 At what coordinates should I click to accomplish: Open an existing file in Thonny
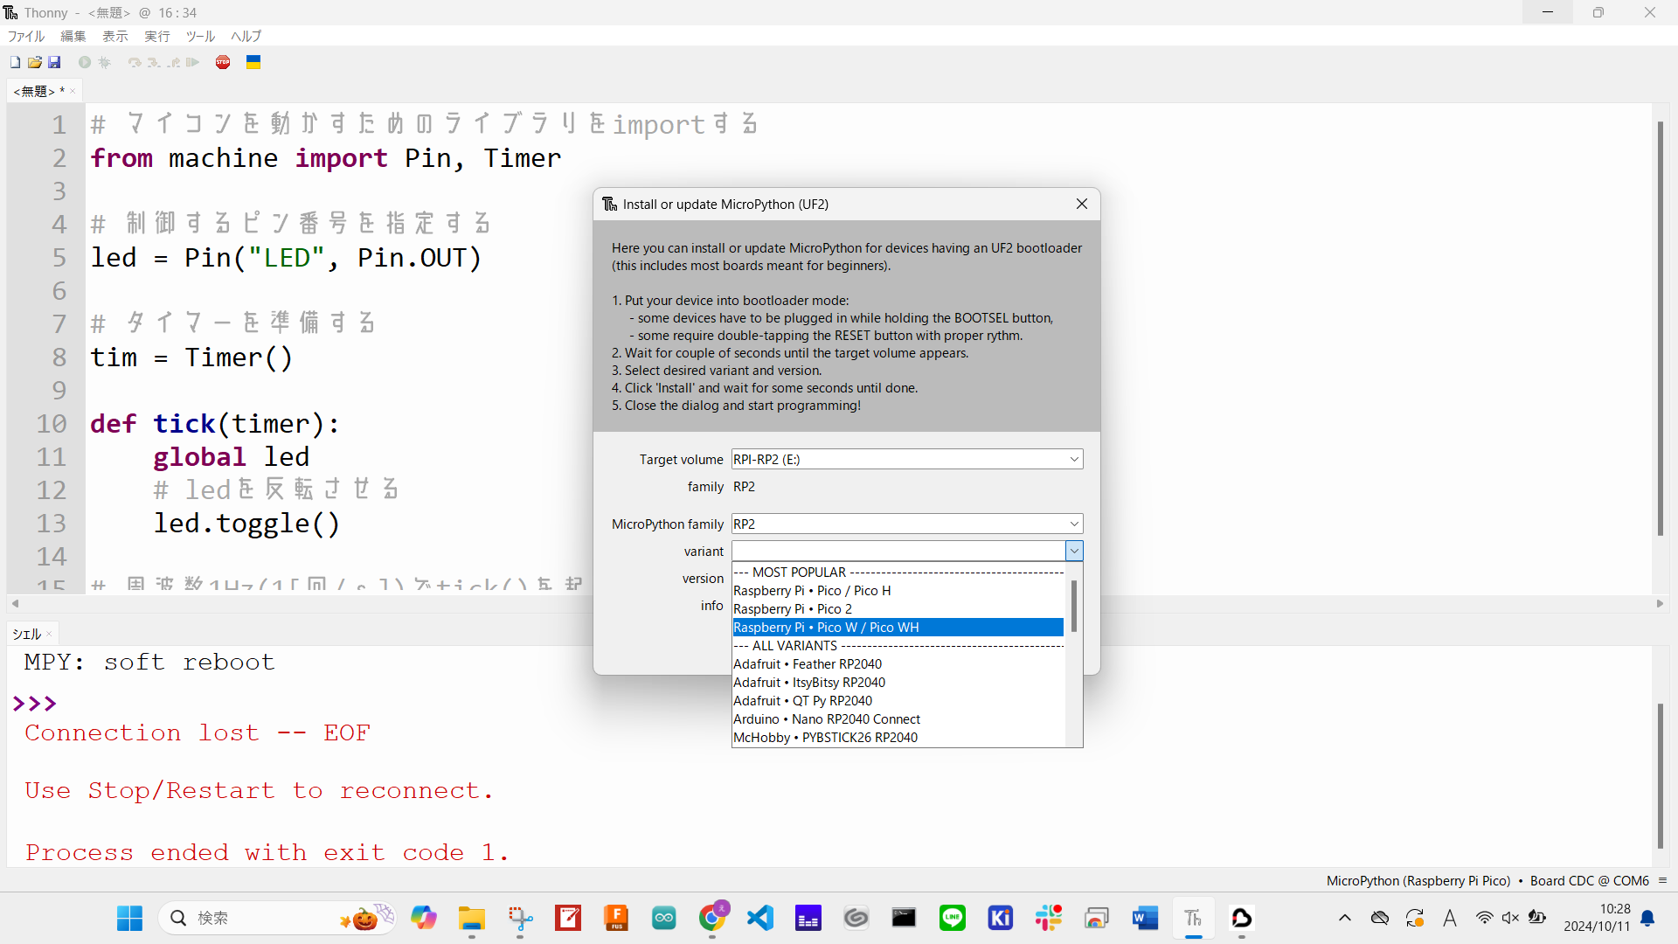(x=35, y=62)
